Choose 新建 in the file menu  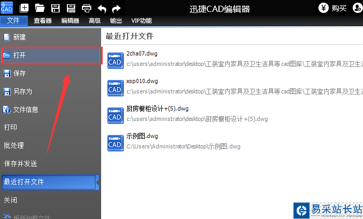click(50, 37)
